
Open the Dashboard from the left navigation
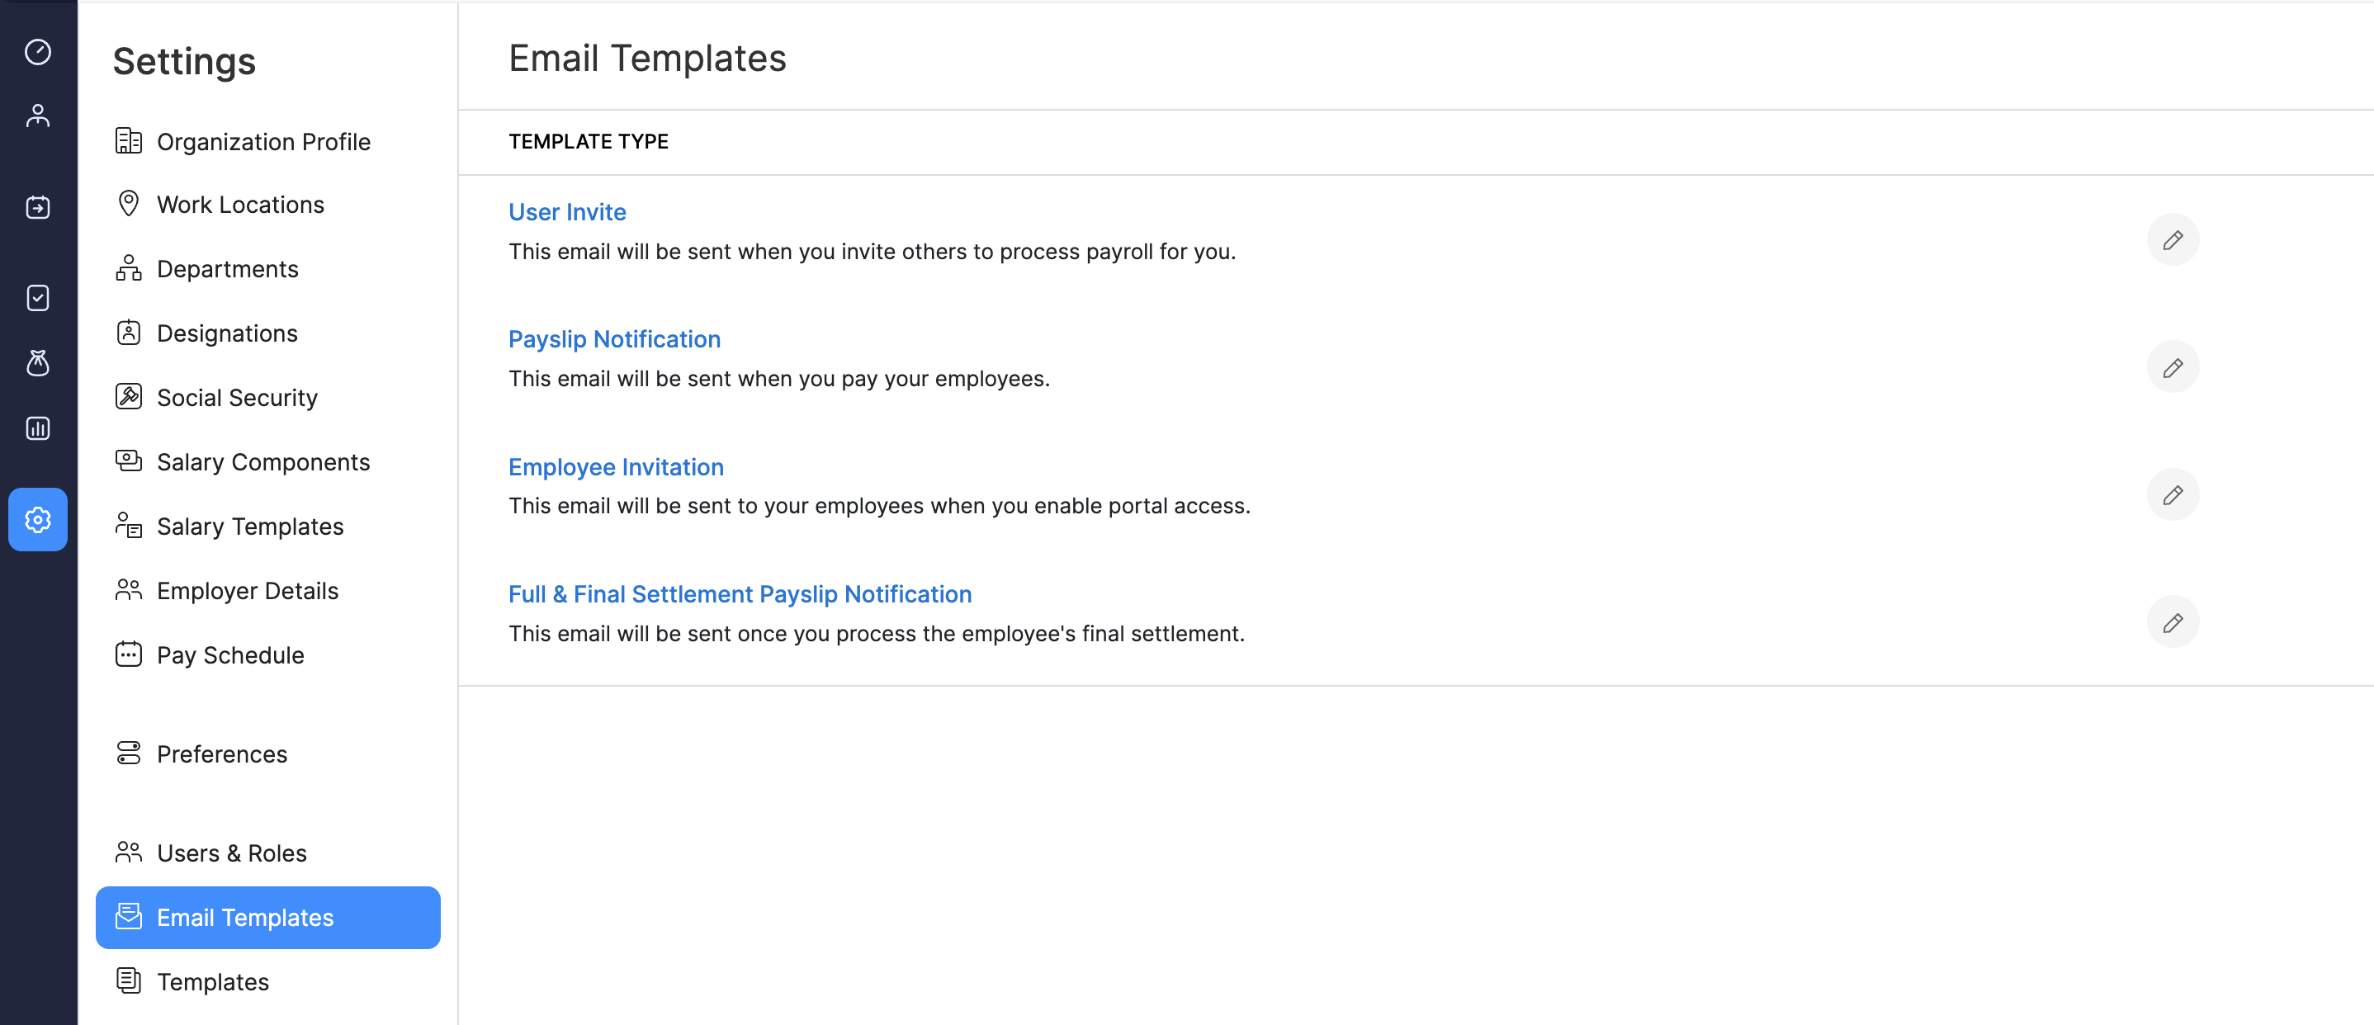[37, 53]
